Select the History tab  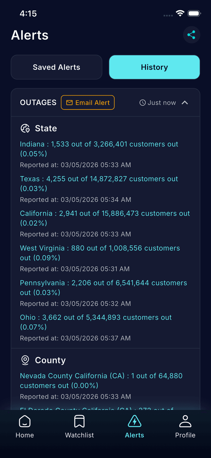154,67
